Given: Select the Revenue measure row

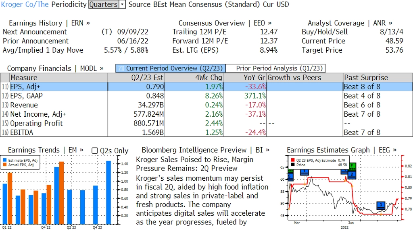Looking at the screenshot, I should [206, 105].
